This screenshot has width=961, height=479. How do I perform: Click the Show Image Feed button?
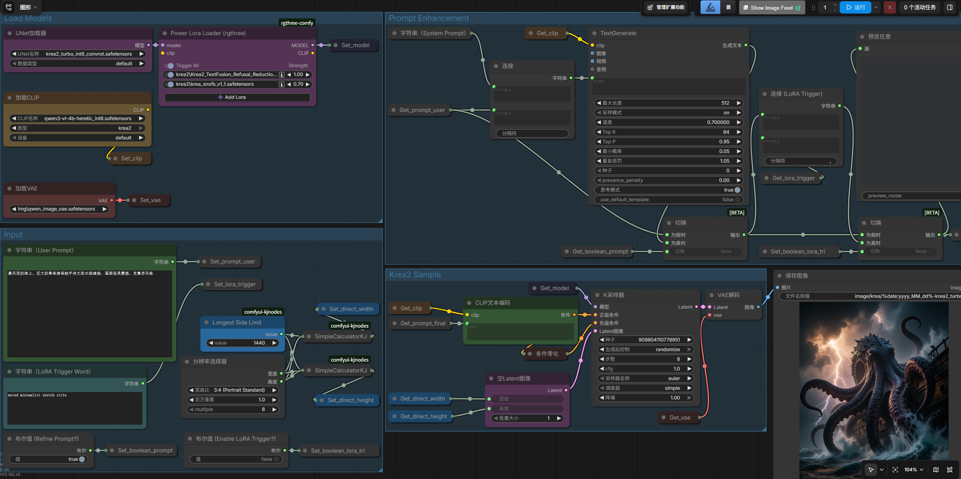coord(772,8)
